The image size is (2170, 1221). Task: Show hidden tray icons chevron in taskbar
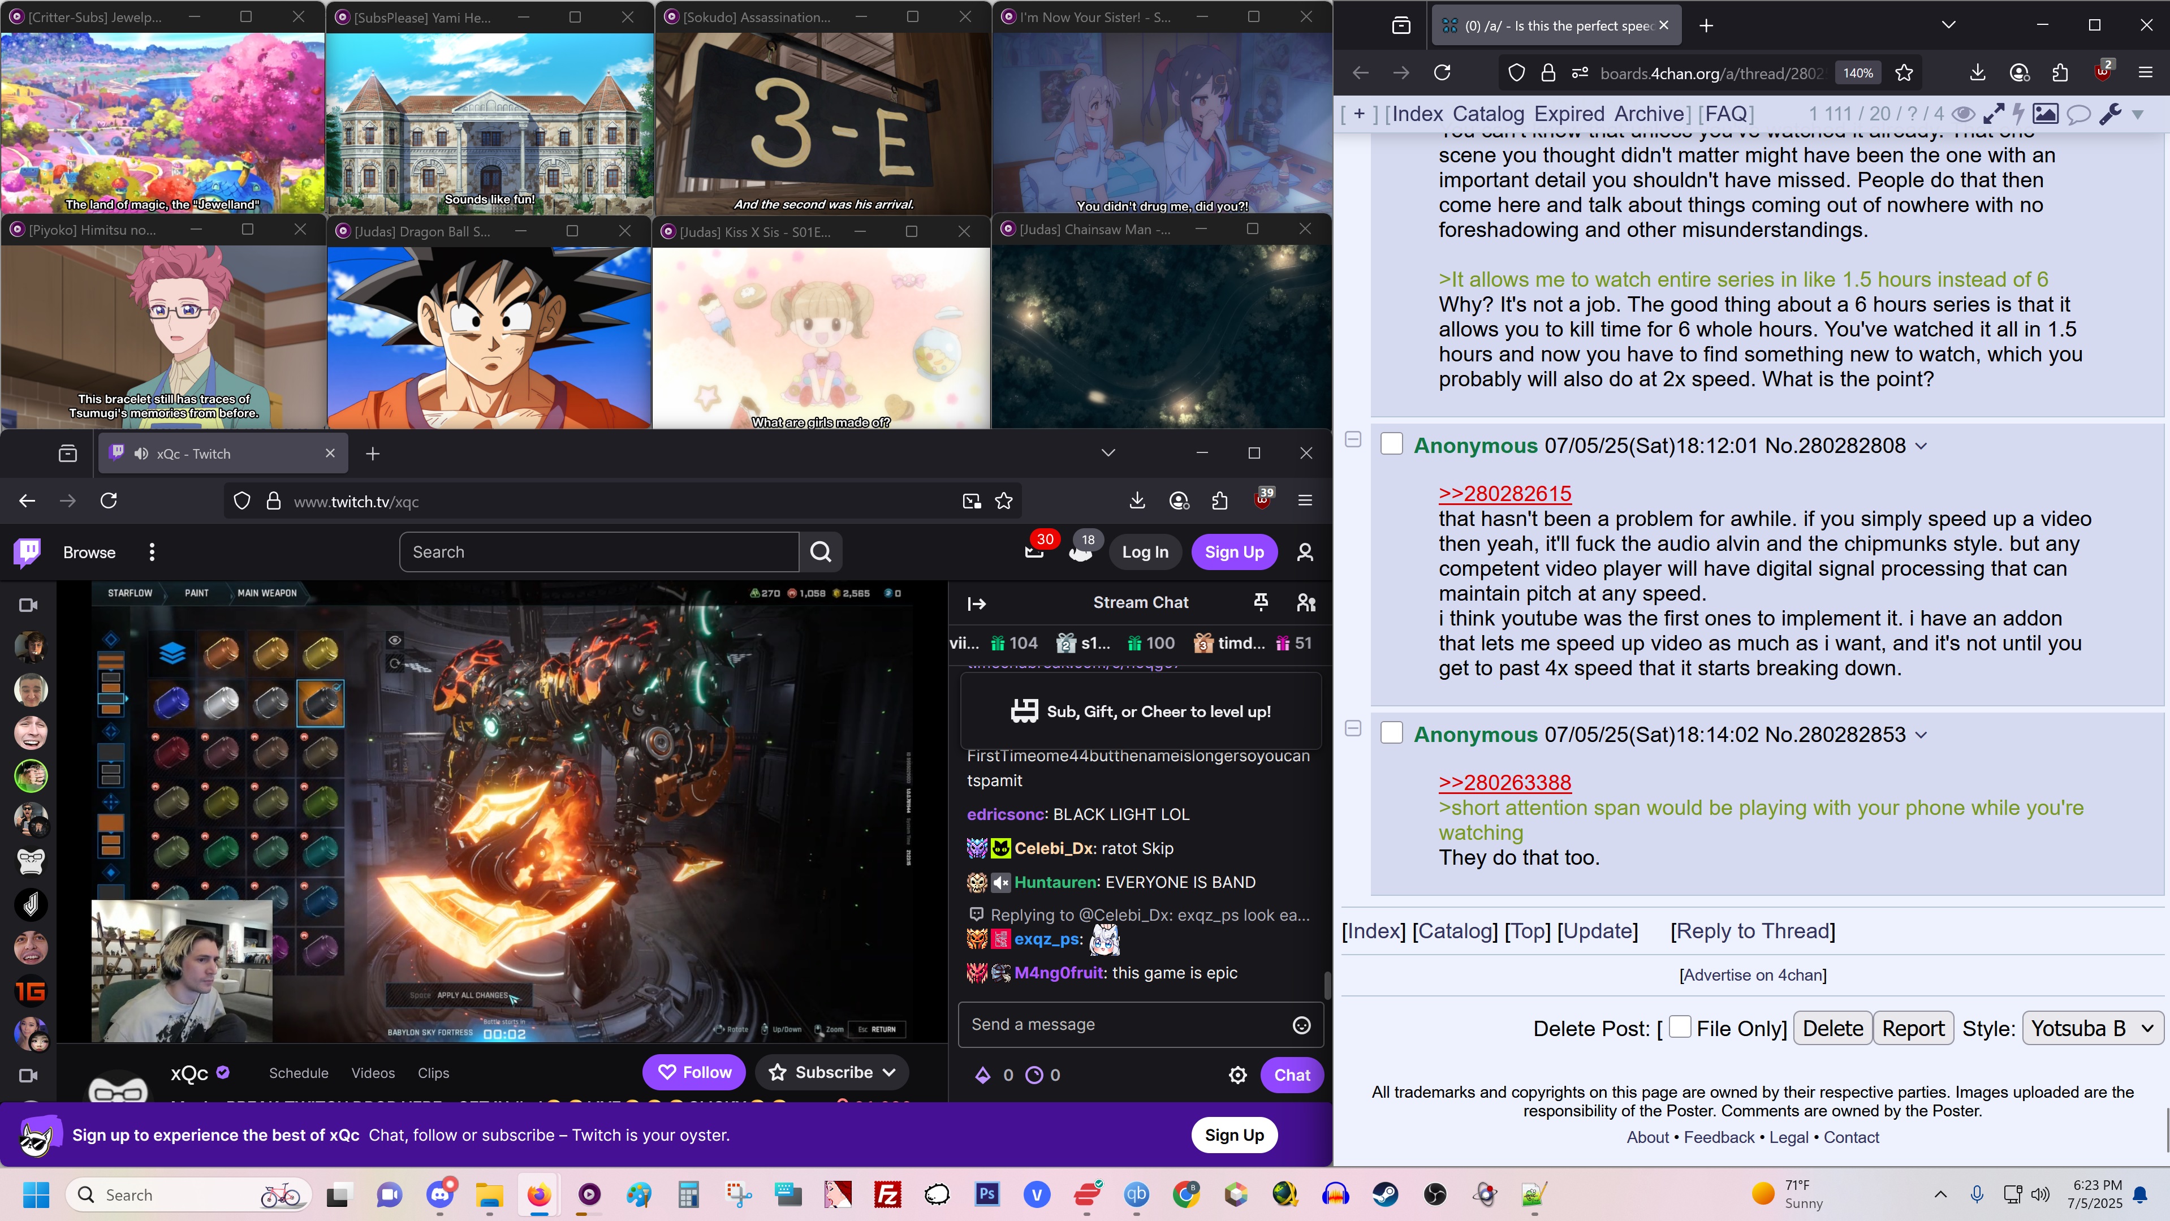1940,1194
